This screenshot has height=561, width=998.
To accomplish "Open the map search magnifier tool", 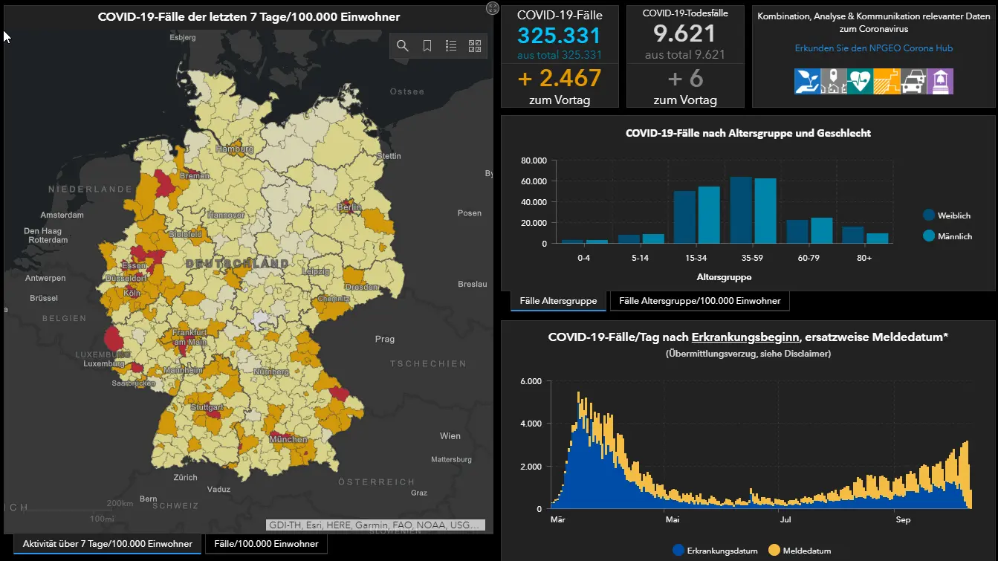I will point(402,46).
